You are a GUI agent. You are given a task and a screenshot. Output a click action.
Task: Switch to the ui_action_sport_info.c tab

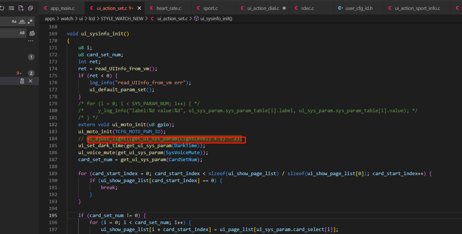418,8
